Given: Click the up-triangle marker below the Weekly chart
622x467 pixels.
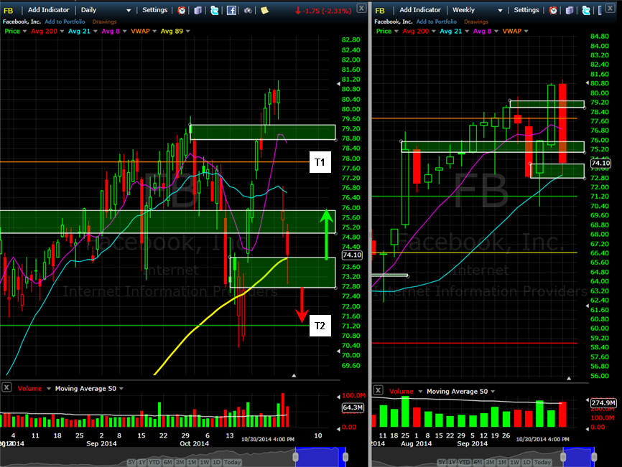Looking at the screenshot, I should 569,378.
